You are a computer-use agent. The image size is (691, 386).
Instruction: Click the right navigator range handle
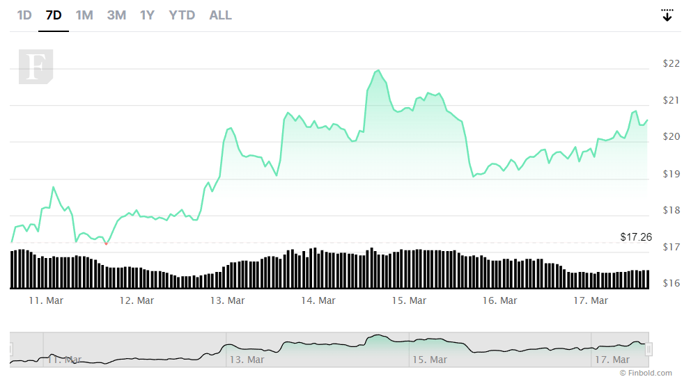tap(649, 349)
